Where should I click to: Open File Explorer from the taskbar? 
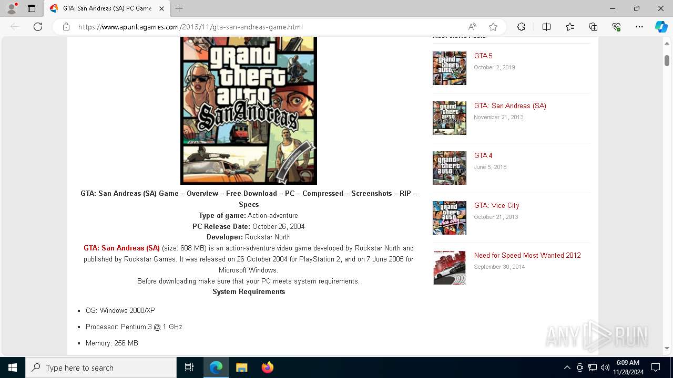click(242, 367)
